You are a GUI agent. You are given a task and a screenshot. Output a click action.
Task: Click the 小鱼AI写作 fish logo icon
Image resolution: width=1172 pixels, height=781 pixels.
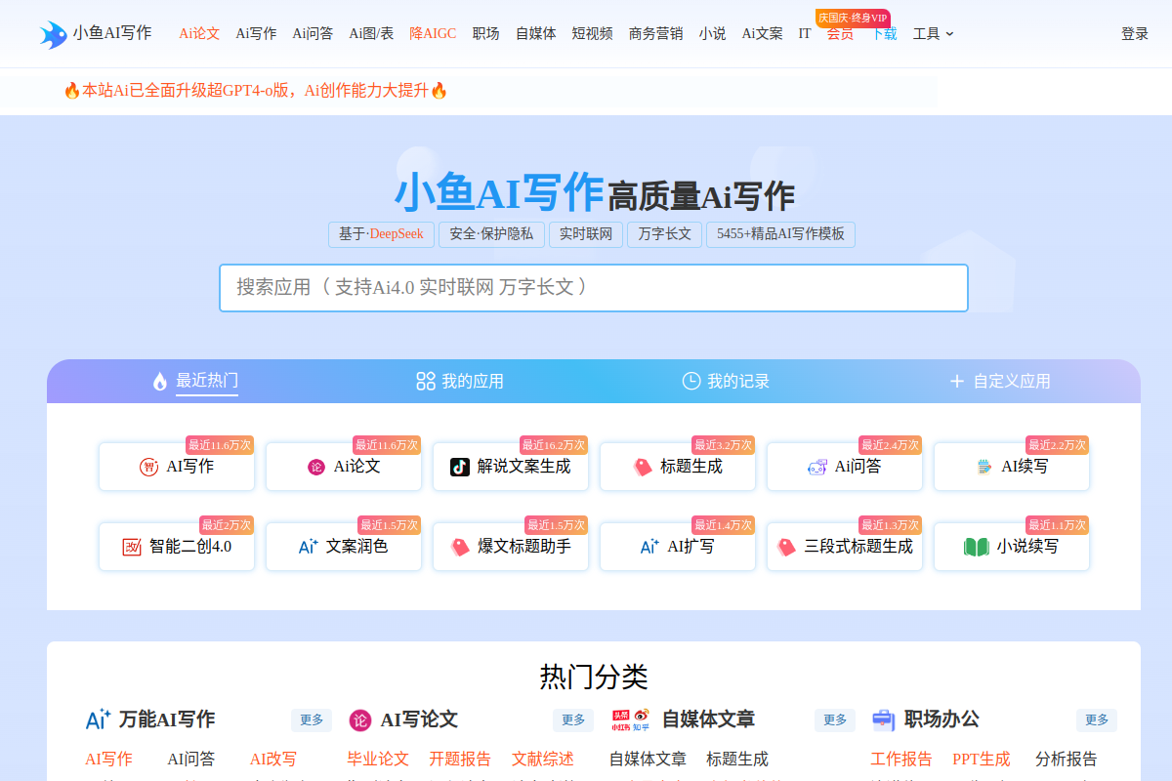53,34
